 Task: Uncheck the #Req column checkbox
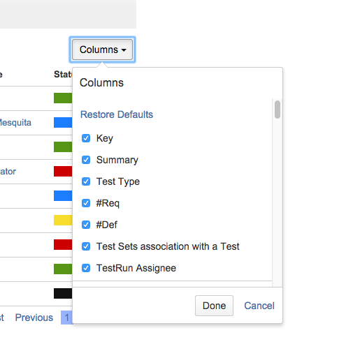coord(86,203)
